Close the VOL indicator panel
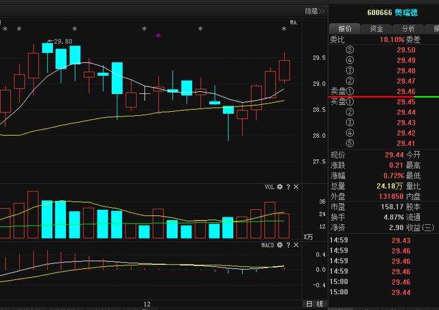Image resolution: width=439 pixels, height=310 pixels. (296, 187)
